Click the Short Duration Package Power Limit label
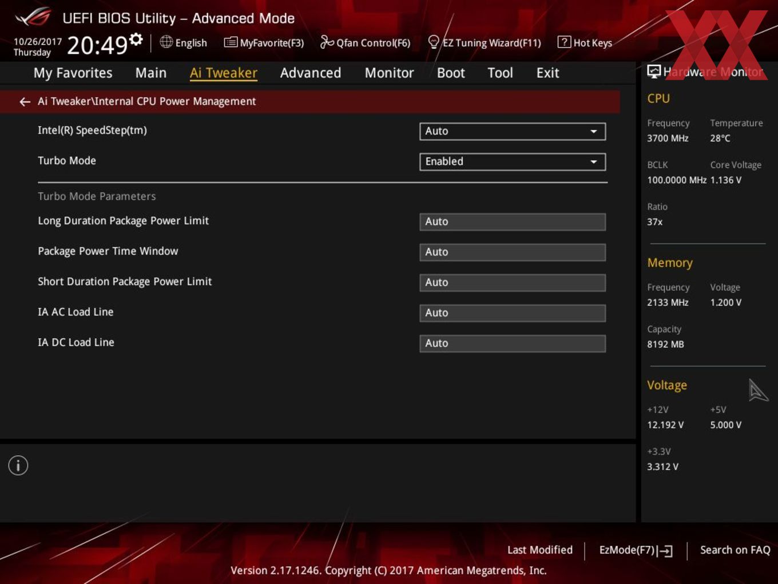The image size is (778, 584). coord(125,282)
